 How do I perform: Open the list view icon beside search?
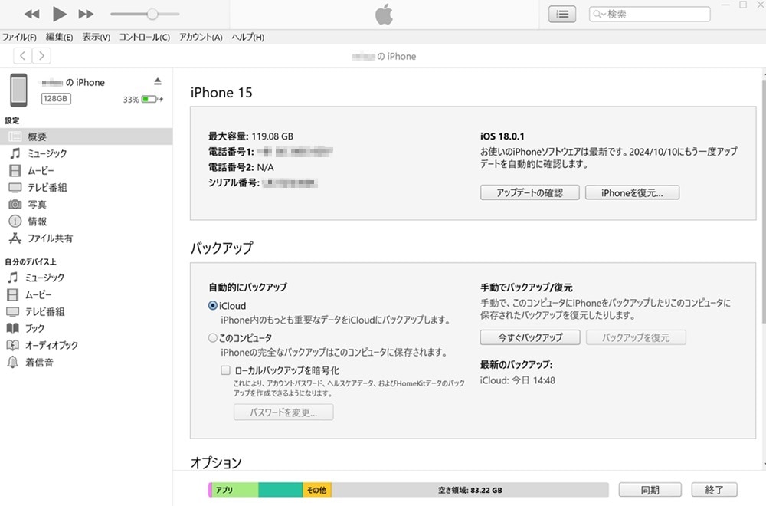click(562, 15)
